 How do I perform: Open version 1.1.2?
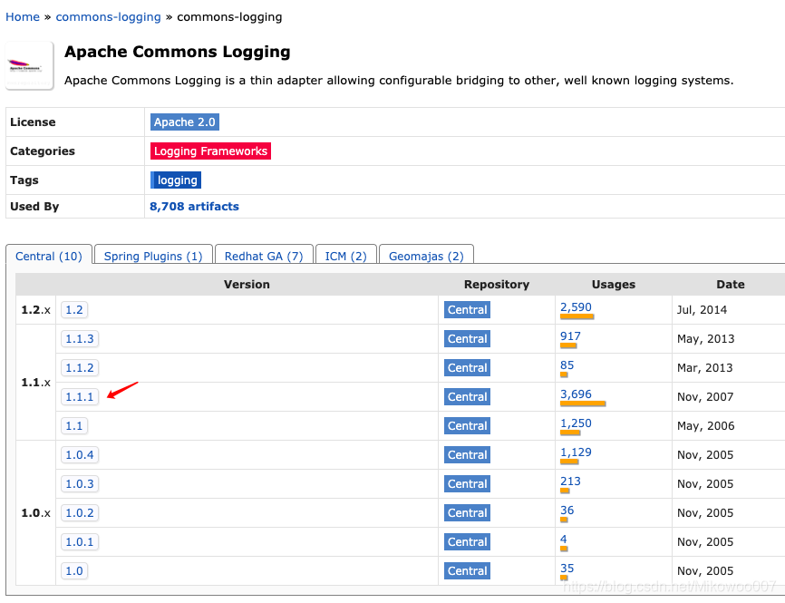(80, 368)
